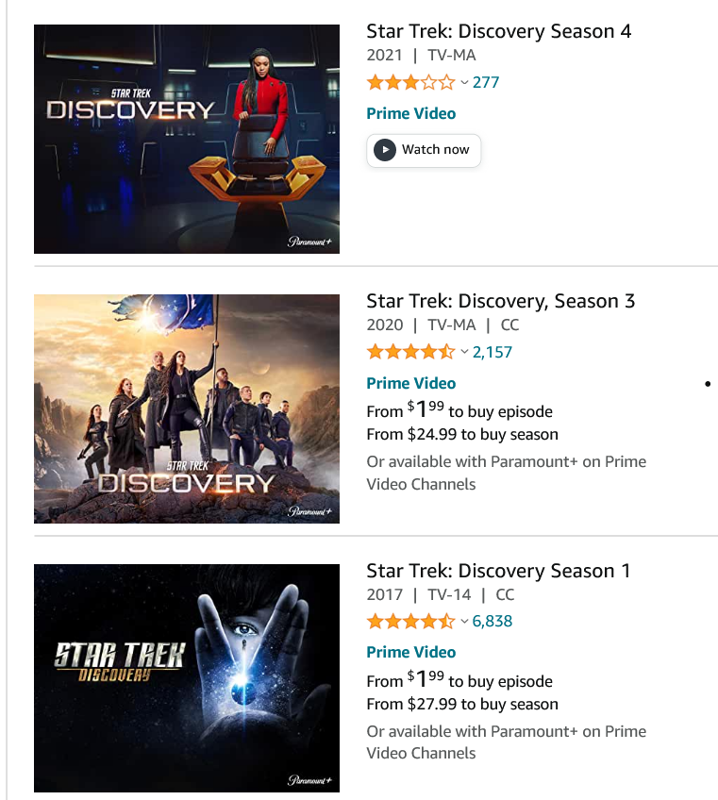This screenshot has height=800, width=718.
Task: Expand the Season 4 ratings breakdown chevron
Action: tap(464, 83)
